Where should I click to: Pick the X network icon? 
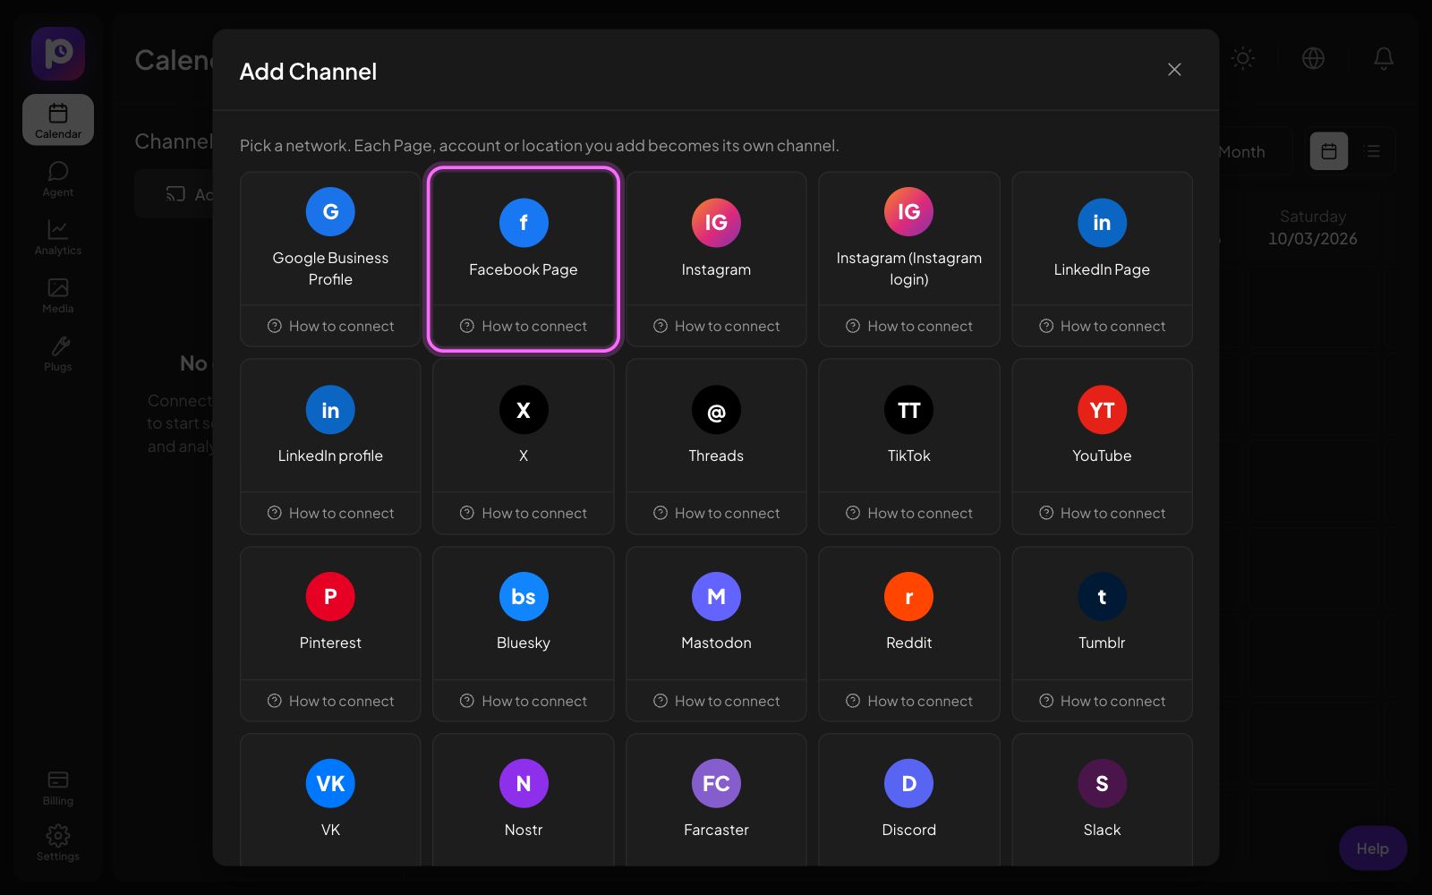point(524,410)
